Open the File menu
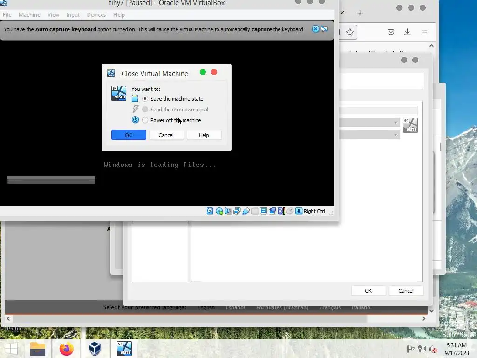Screen dimensions: 477x358 [x=7, y=14]
